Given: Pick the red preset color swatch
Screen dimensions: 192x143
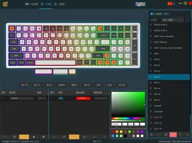Looking at the screenshot, I should click(113, 131).
